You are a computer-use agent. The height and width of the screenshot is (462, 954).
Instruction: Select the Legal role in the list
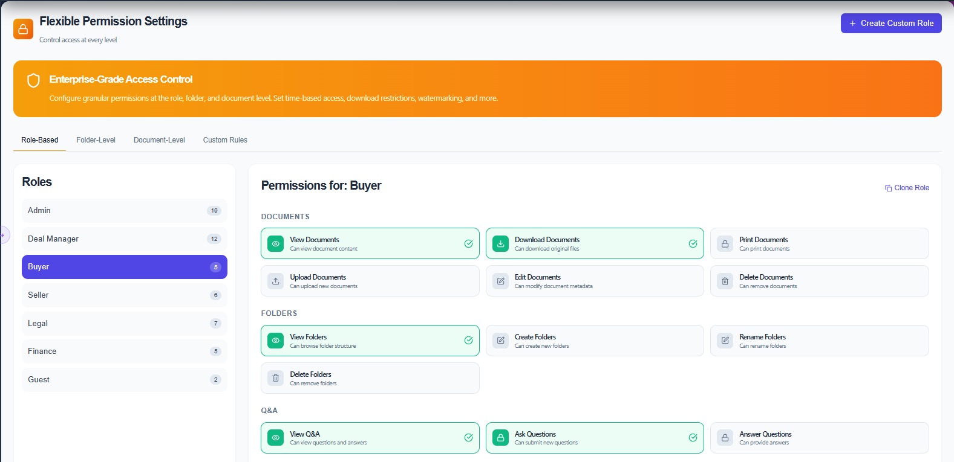coord(124,324)
